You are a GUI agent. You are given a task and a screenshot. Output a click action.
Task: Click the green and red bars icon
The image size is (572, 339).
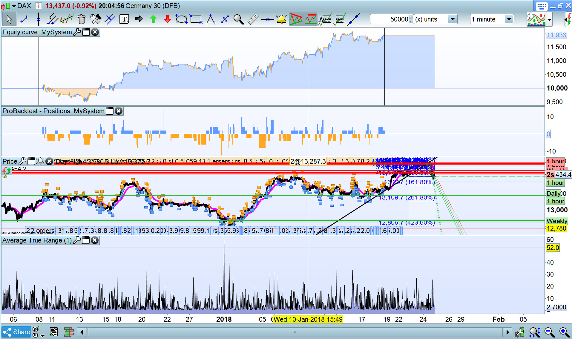click(69, 332)
